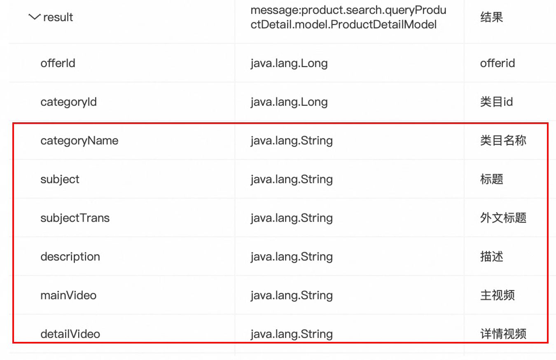
Task: Select the detailVideo field name
Action: (x=70, y=334)
